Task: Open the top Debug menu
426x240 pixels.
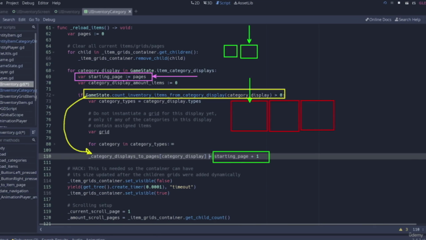Action: pos(28,3)
